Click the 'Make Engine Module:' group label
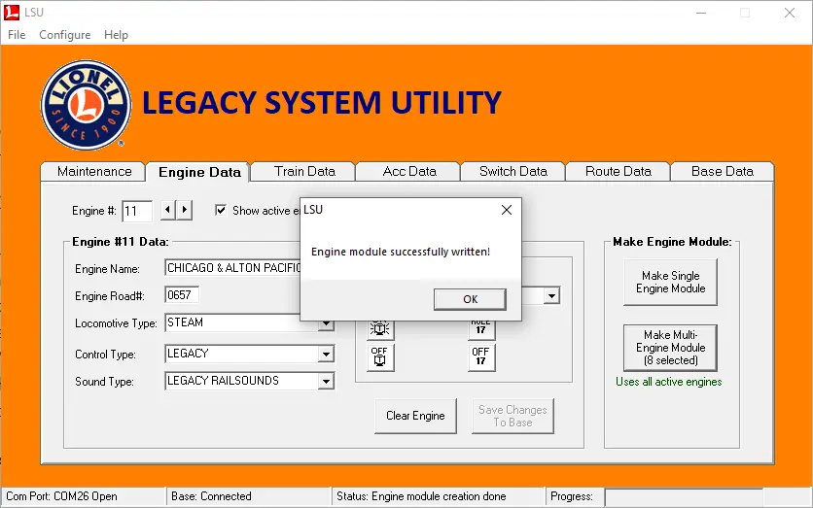This screenshot has height=508, width=813. 672,242
